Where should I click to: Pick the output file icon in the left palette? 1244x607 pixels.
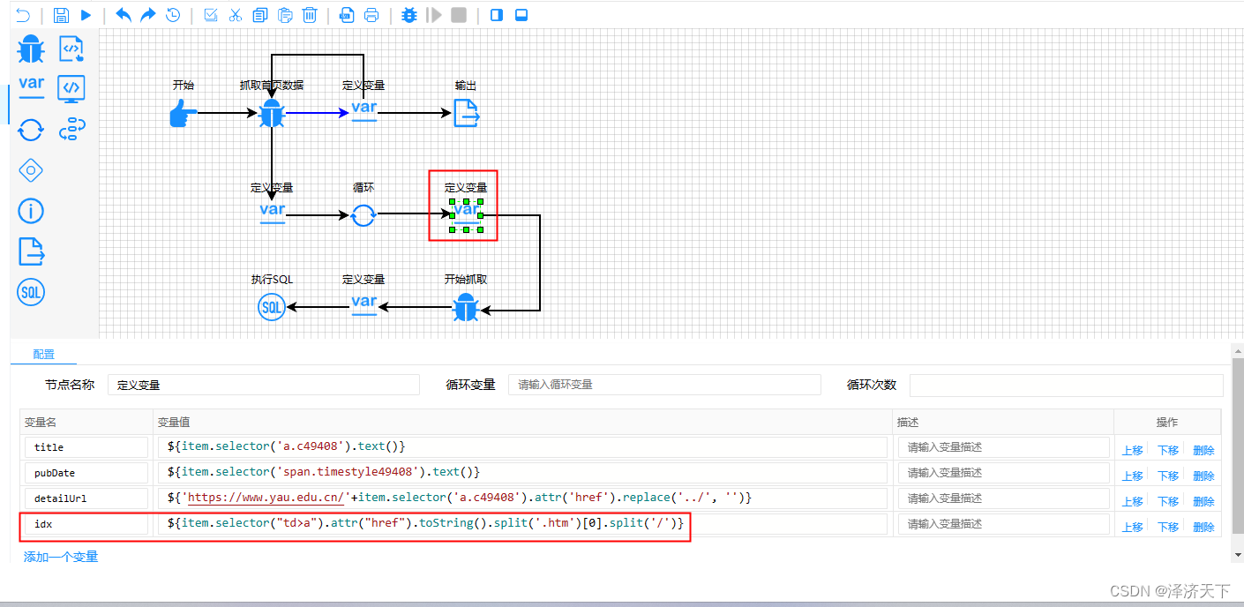pyautogui.click(x=31, y=251)
